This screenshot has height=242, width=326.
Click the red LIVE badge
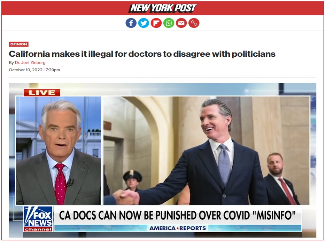[42, 92]
